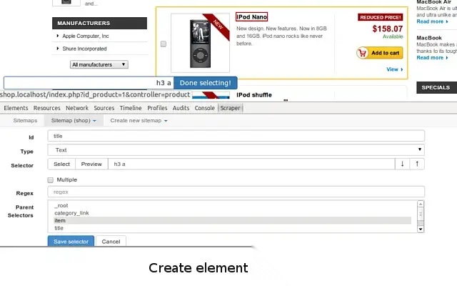Click the h3 a selection toolbar input

tap(89, 83)
